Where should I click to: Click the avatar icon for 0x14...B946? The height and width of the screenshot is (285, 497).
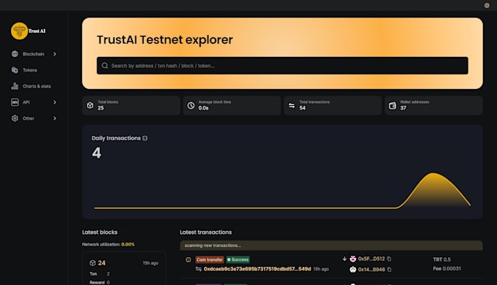pyautogui.click(x=353, y=270)
